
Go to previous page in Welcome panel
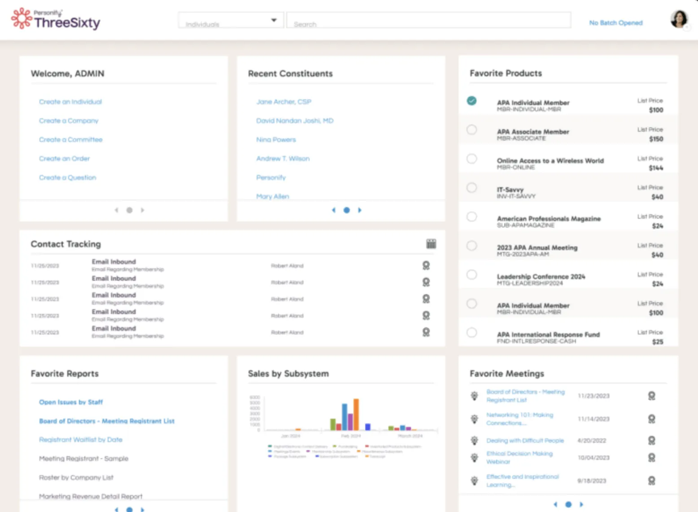coord(117,210)
